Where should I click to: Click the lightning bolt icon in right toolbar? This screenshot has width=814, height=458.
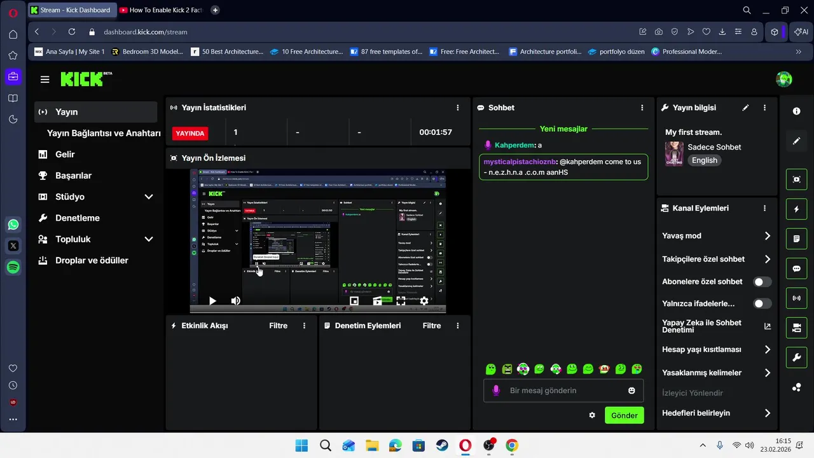coord(796,209)
